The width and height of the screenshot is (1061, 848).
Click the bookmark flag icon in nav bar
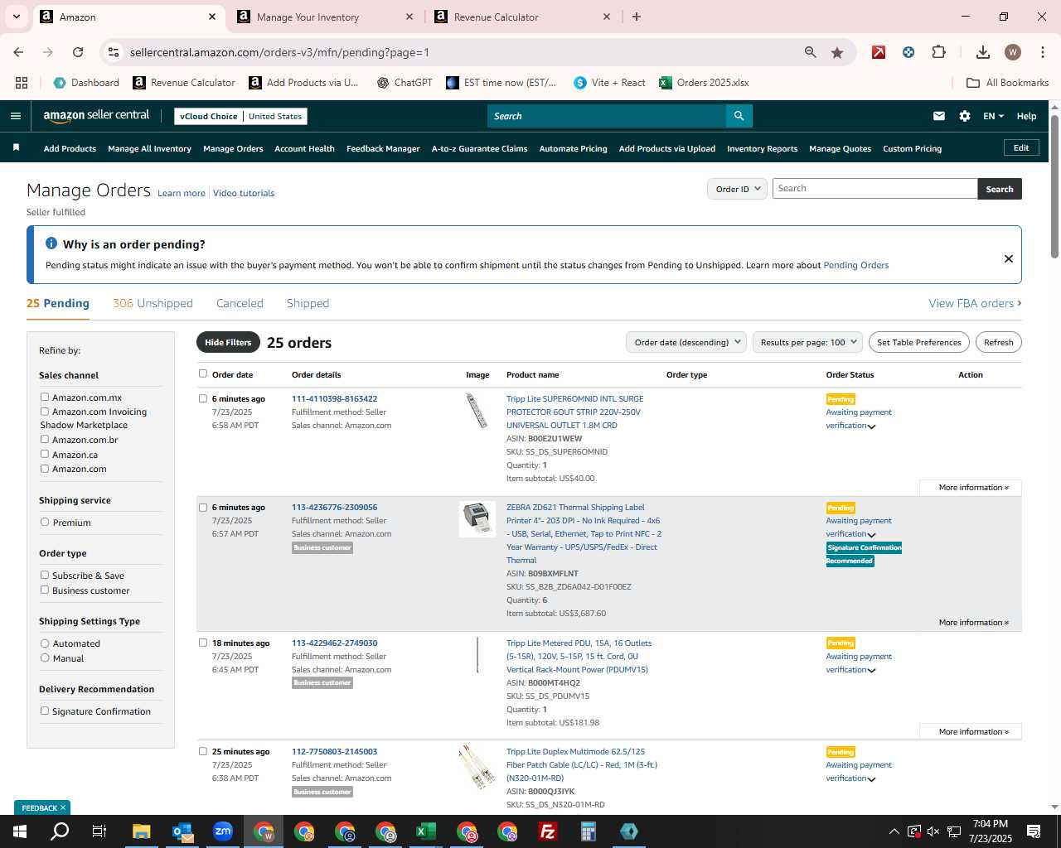16,147
